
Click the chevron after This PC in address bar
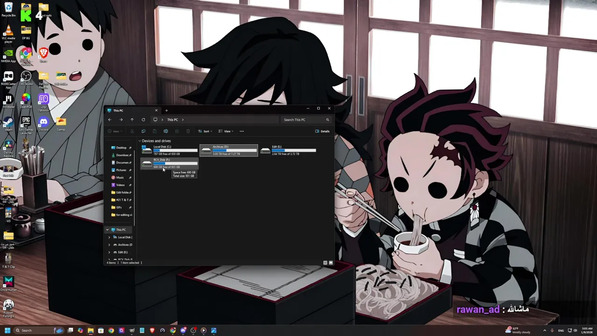tap(183, 120)
